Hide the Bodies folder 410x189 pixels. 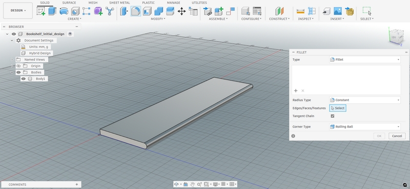18,72
